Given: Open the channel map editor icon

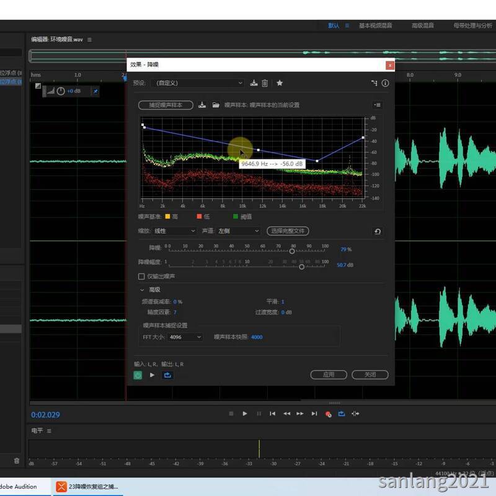Looking at the screenshot, I should [374, 83].
